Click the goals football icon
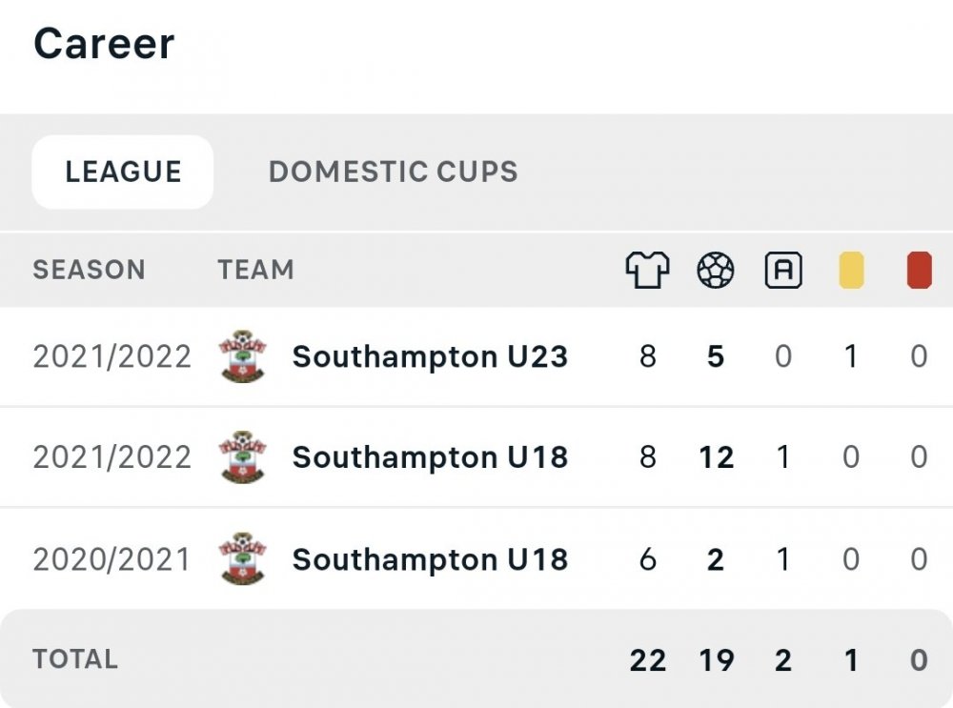The width and height of the screenshot is (953, 708). (x=716, y=271)
